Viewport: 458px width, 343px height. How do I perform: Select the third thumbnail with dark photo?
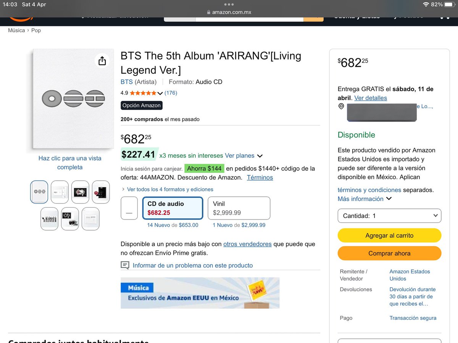(x=80, y=192)
